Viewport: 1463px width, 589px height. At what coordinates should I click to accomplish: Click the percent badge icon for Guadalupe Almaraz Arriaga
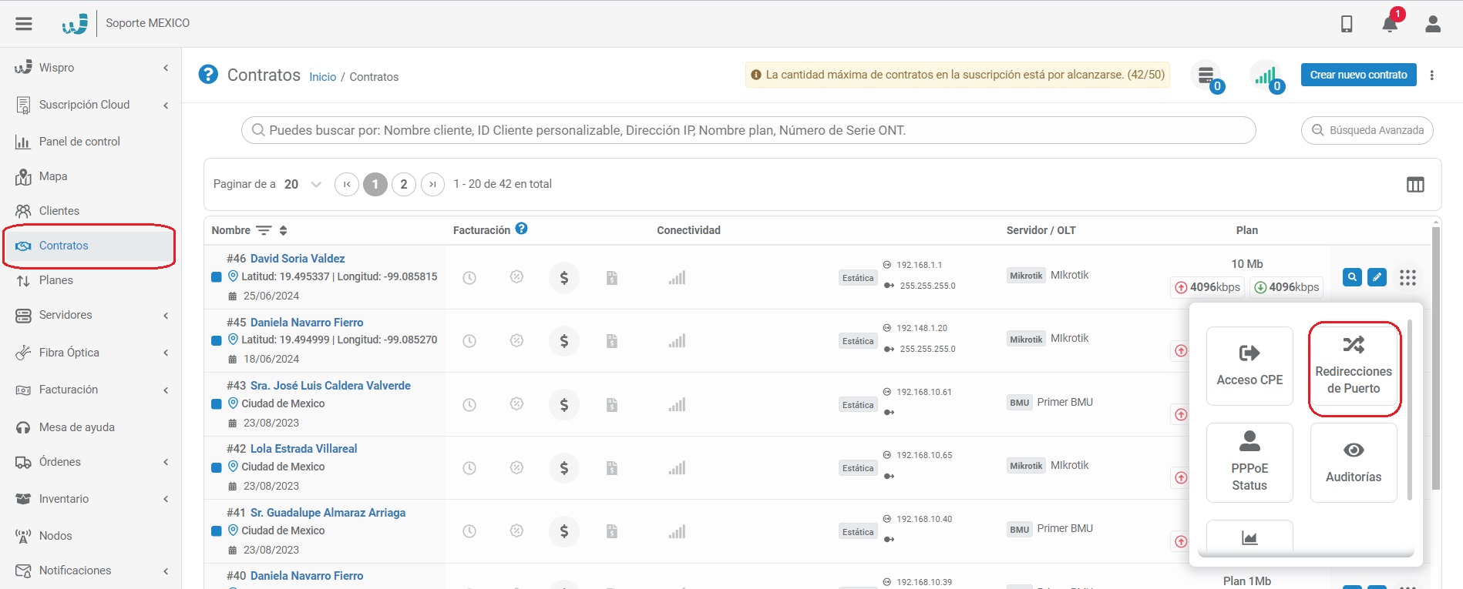[517, 531]
